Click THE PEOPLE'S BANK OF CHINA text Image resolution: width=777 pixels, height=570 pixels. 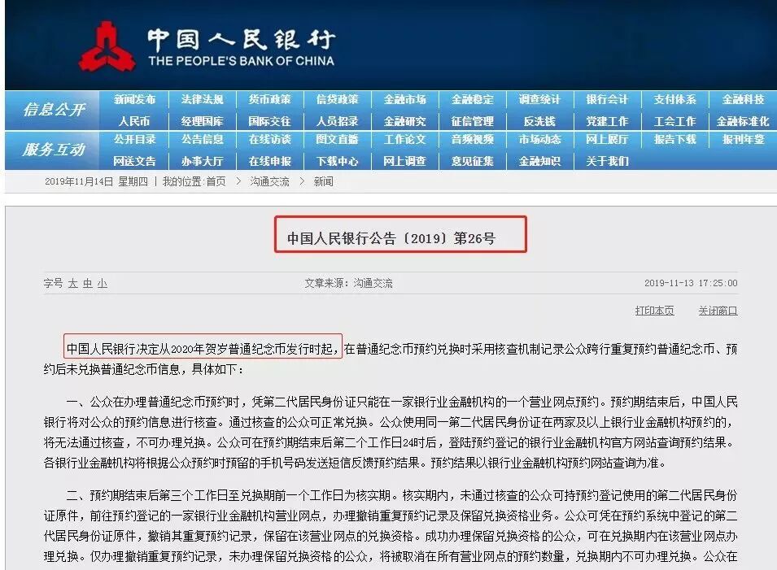(x=242, y=61)
